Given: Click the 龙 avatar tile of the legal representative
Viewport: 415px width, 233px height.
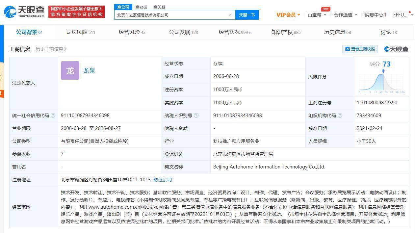Looking at the screenshot, I should [x=70, y=70].
